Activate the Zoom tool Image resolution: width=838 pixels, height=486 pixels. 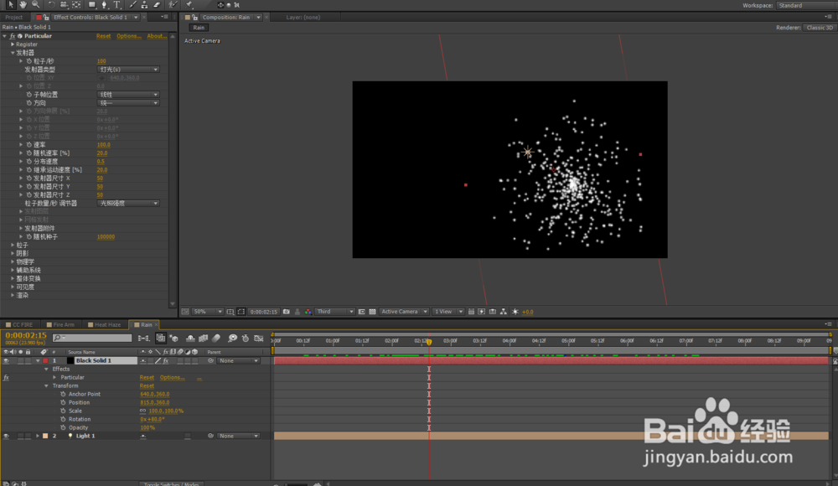[35, 5]
